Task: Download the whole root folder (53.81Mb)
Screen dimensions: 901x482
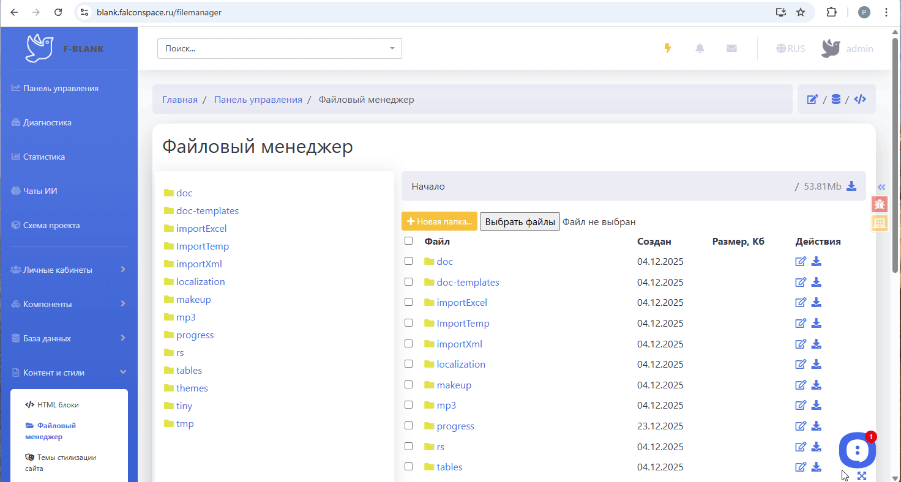Action: (x=851, y=186)
